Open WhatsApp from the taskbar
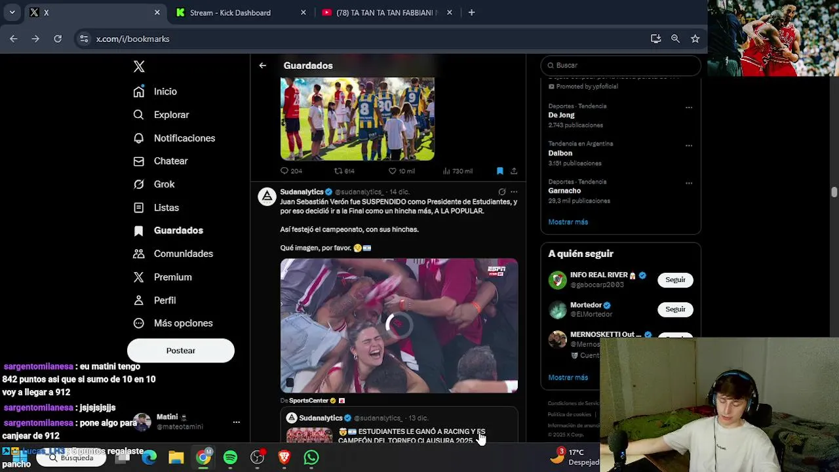Image resolution: width=839 pixels, height=472 pixels. coord(311,458)
